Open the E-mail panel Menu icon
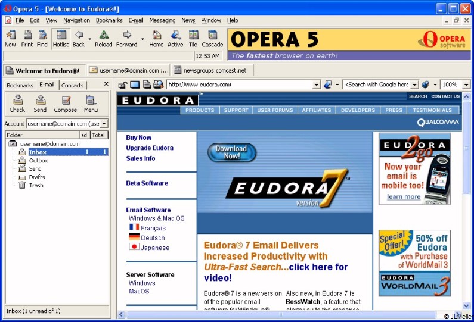Image resolution: width=474 pixels, height=322 pixels. (x=91, y=104)
